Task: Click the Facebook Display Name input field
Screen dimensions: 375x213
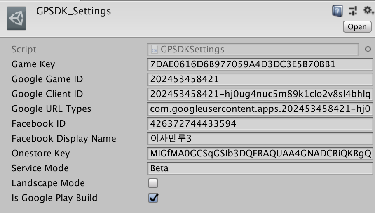Action: point(260,138)
